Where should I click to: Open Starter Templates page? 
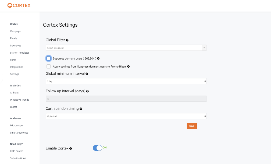pyautogui.click(x=20, y=53)
